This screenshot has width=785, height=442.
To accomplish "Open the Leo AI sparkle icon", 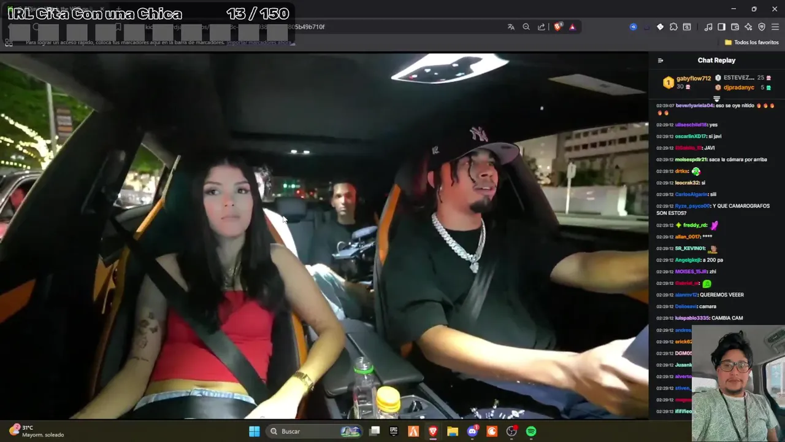I will point(748,27).
